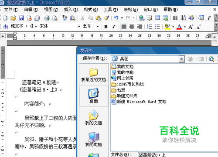
Task: Open the font size dropdown 五号
Action: click(x=98, y=27)
